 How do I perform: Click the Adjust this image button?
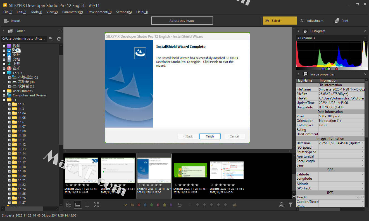tap(182, 21)
